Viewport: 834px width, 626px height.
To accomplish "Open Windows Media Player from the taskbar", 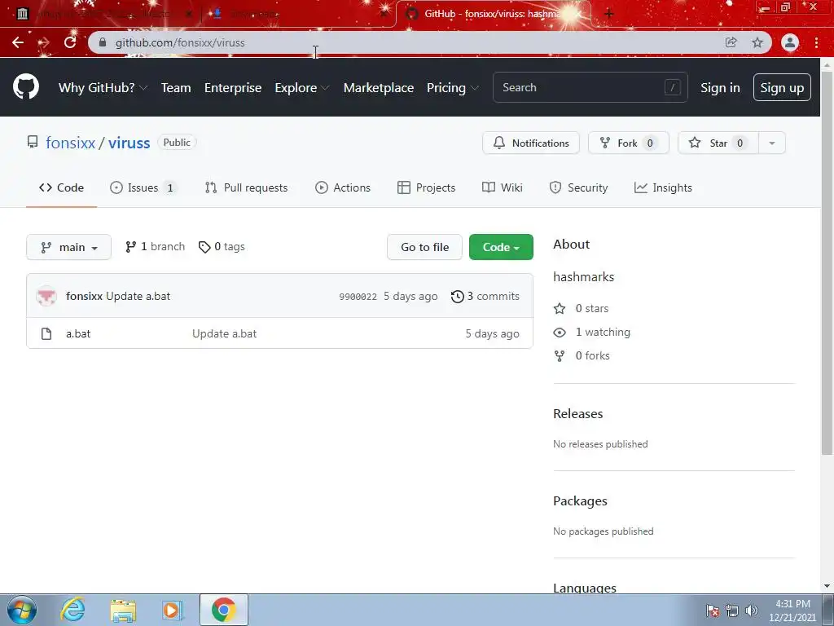I will click(x=172, y=610).
